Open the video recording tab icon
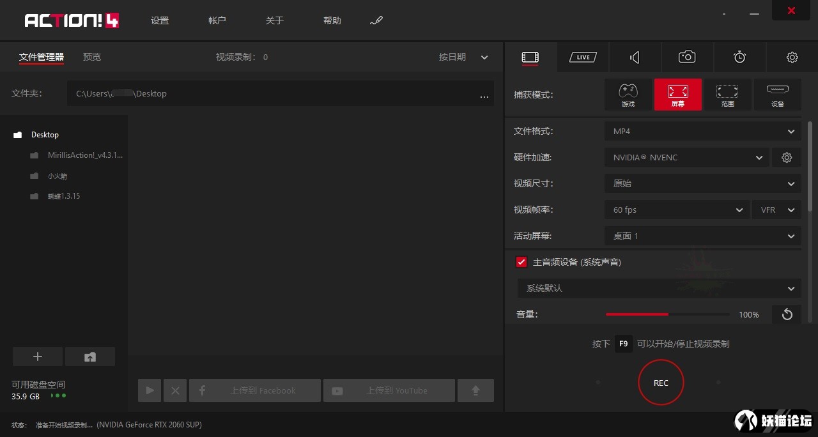Viewport: 818px width, 437px height. [x=530, y=57]
